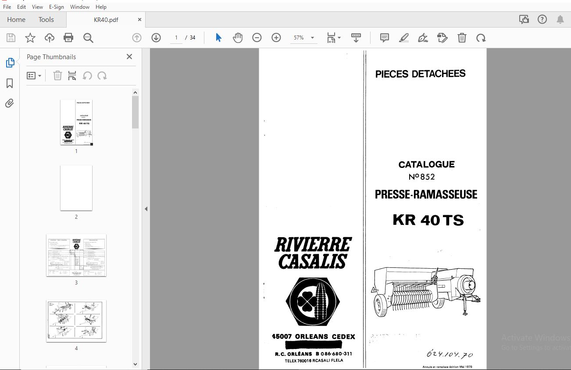Screen dimensions: 571x370
Task: Select blank page 2 thumbnail
Action: pos(76,188)
